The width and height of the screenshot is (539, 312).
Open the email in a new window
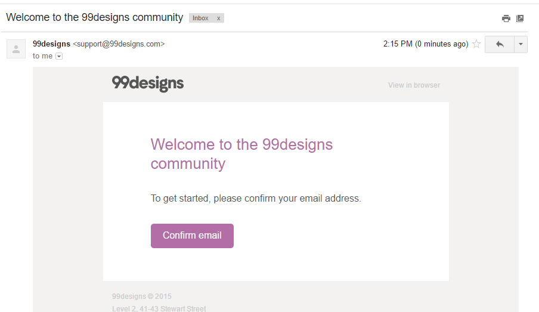(x=520, y=18)
